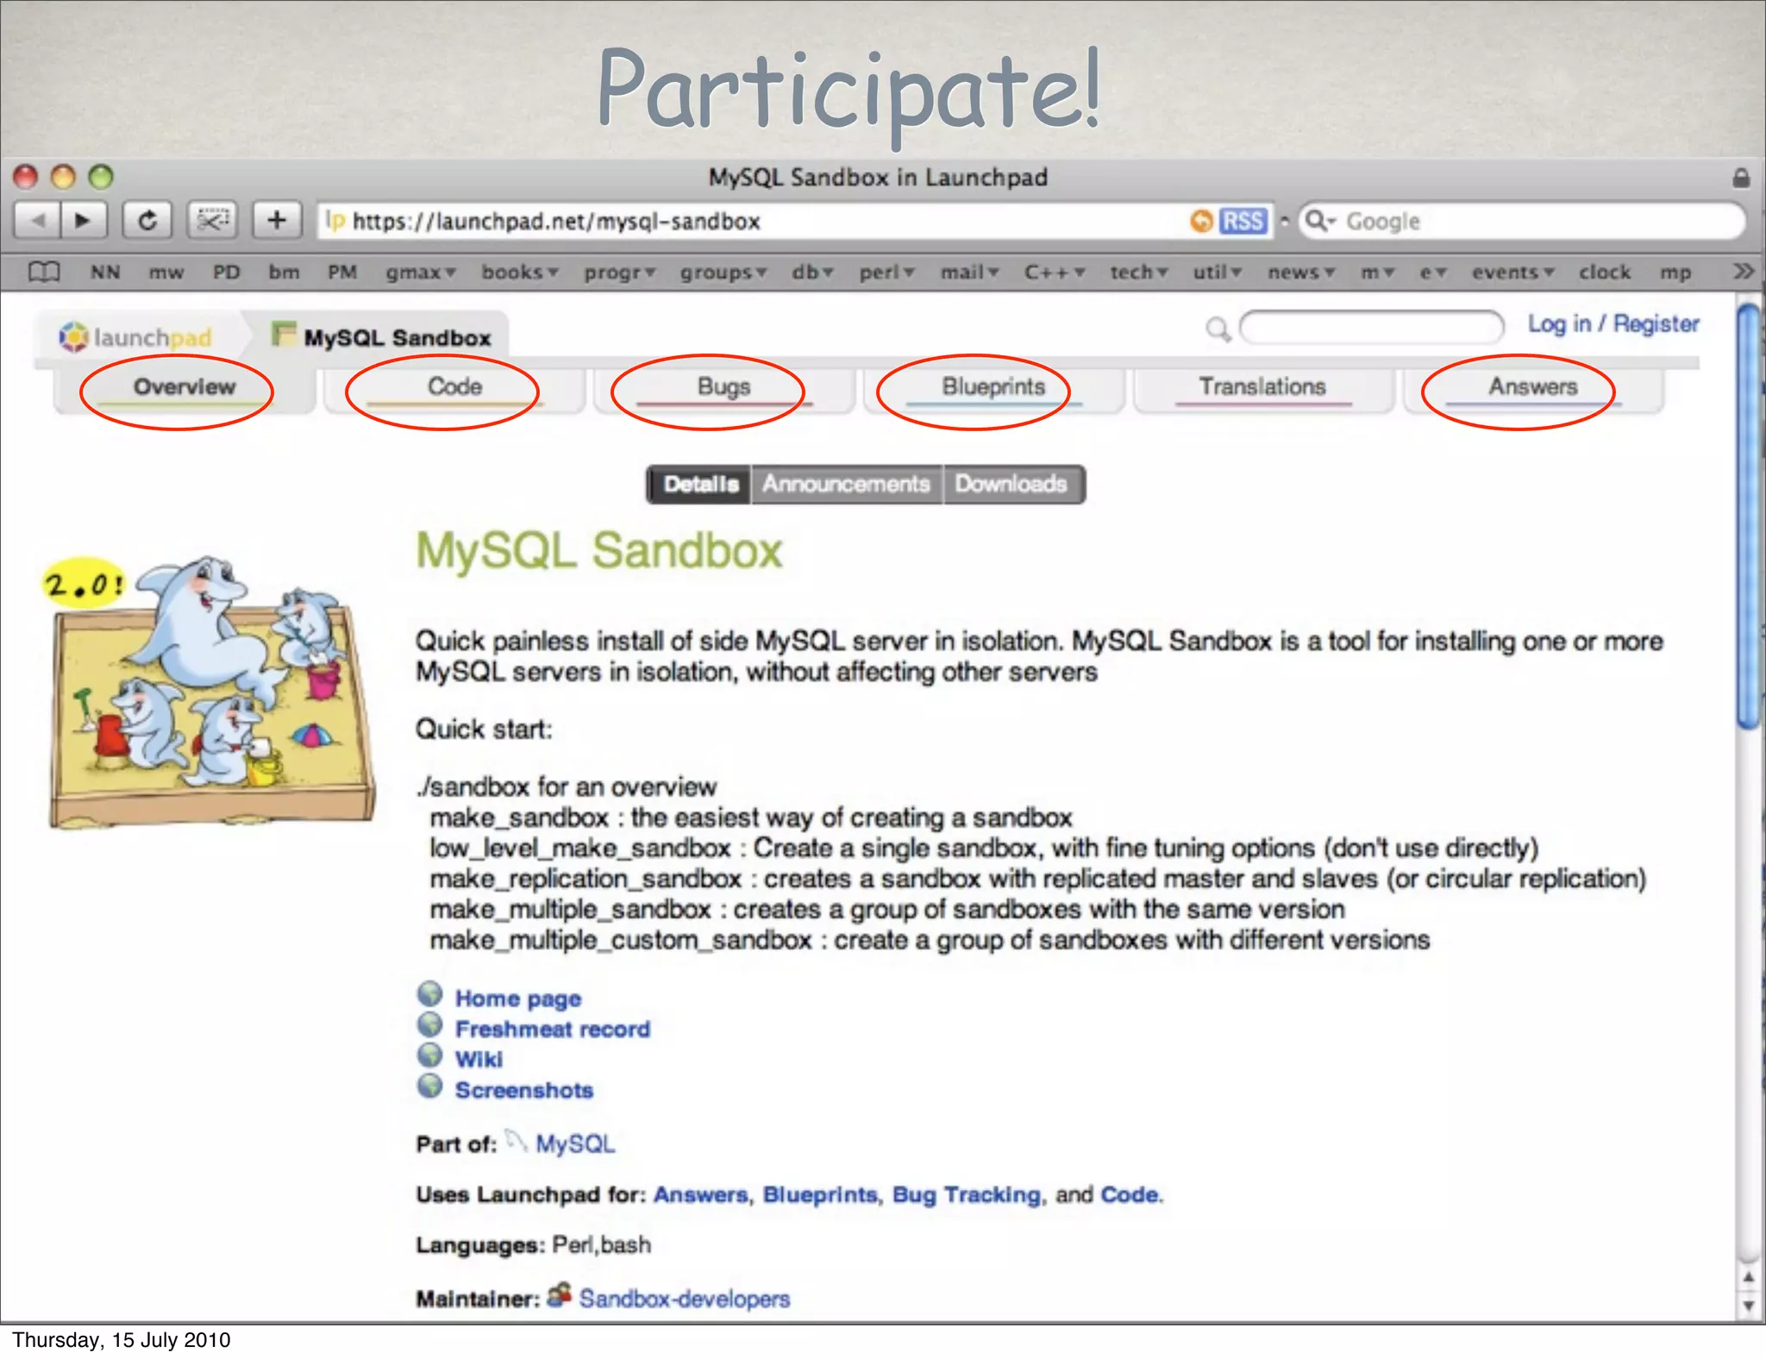This screenshot has height=1359, width=1766.
Task: Select the Downloads segment
Action: coord(1012,484)
